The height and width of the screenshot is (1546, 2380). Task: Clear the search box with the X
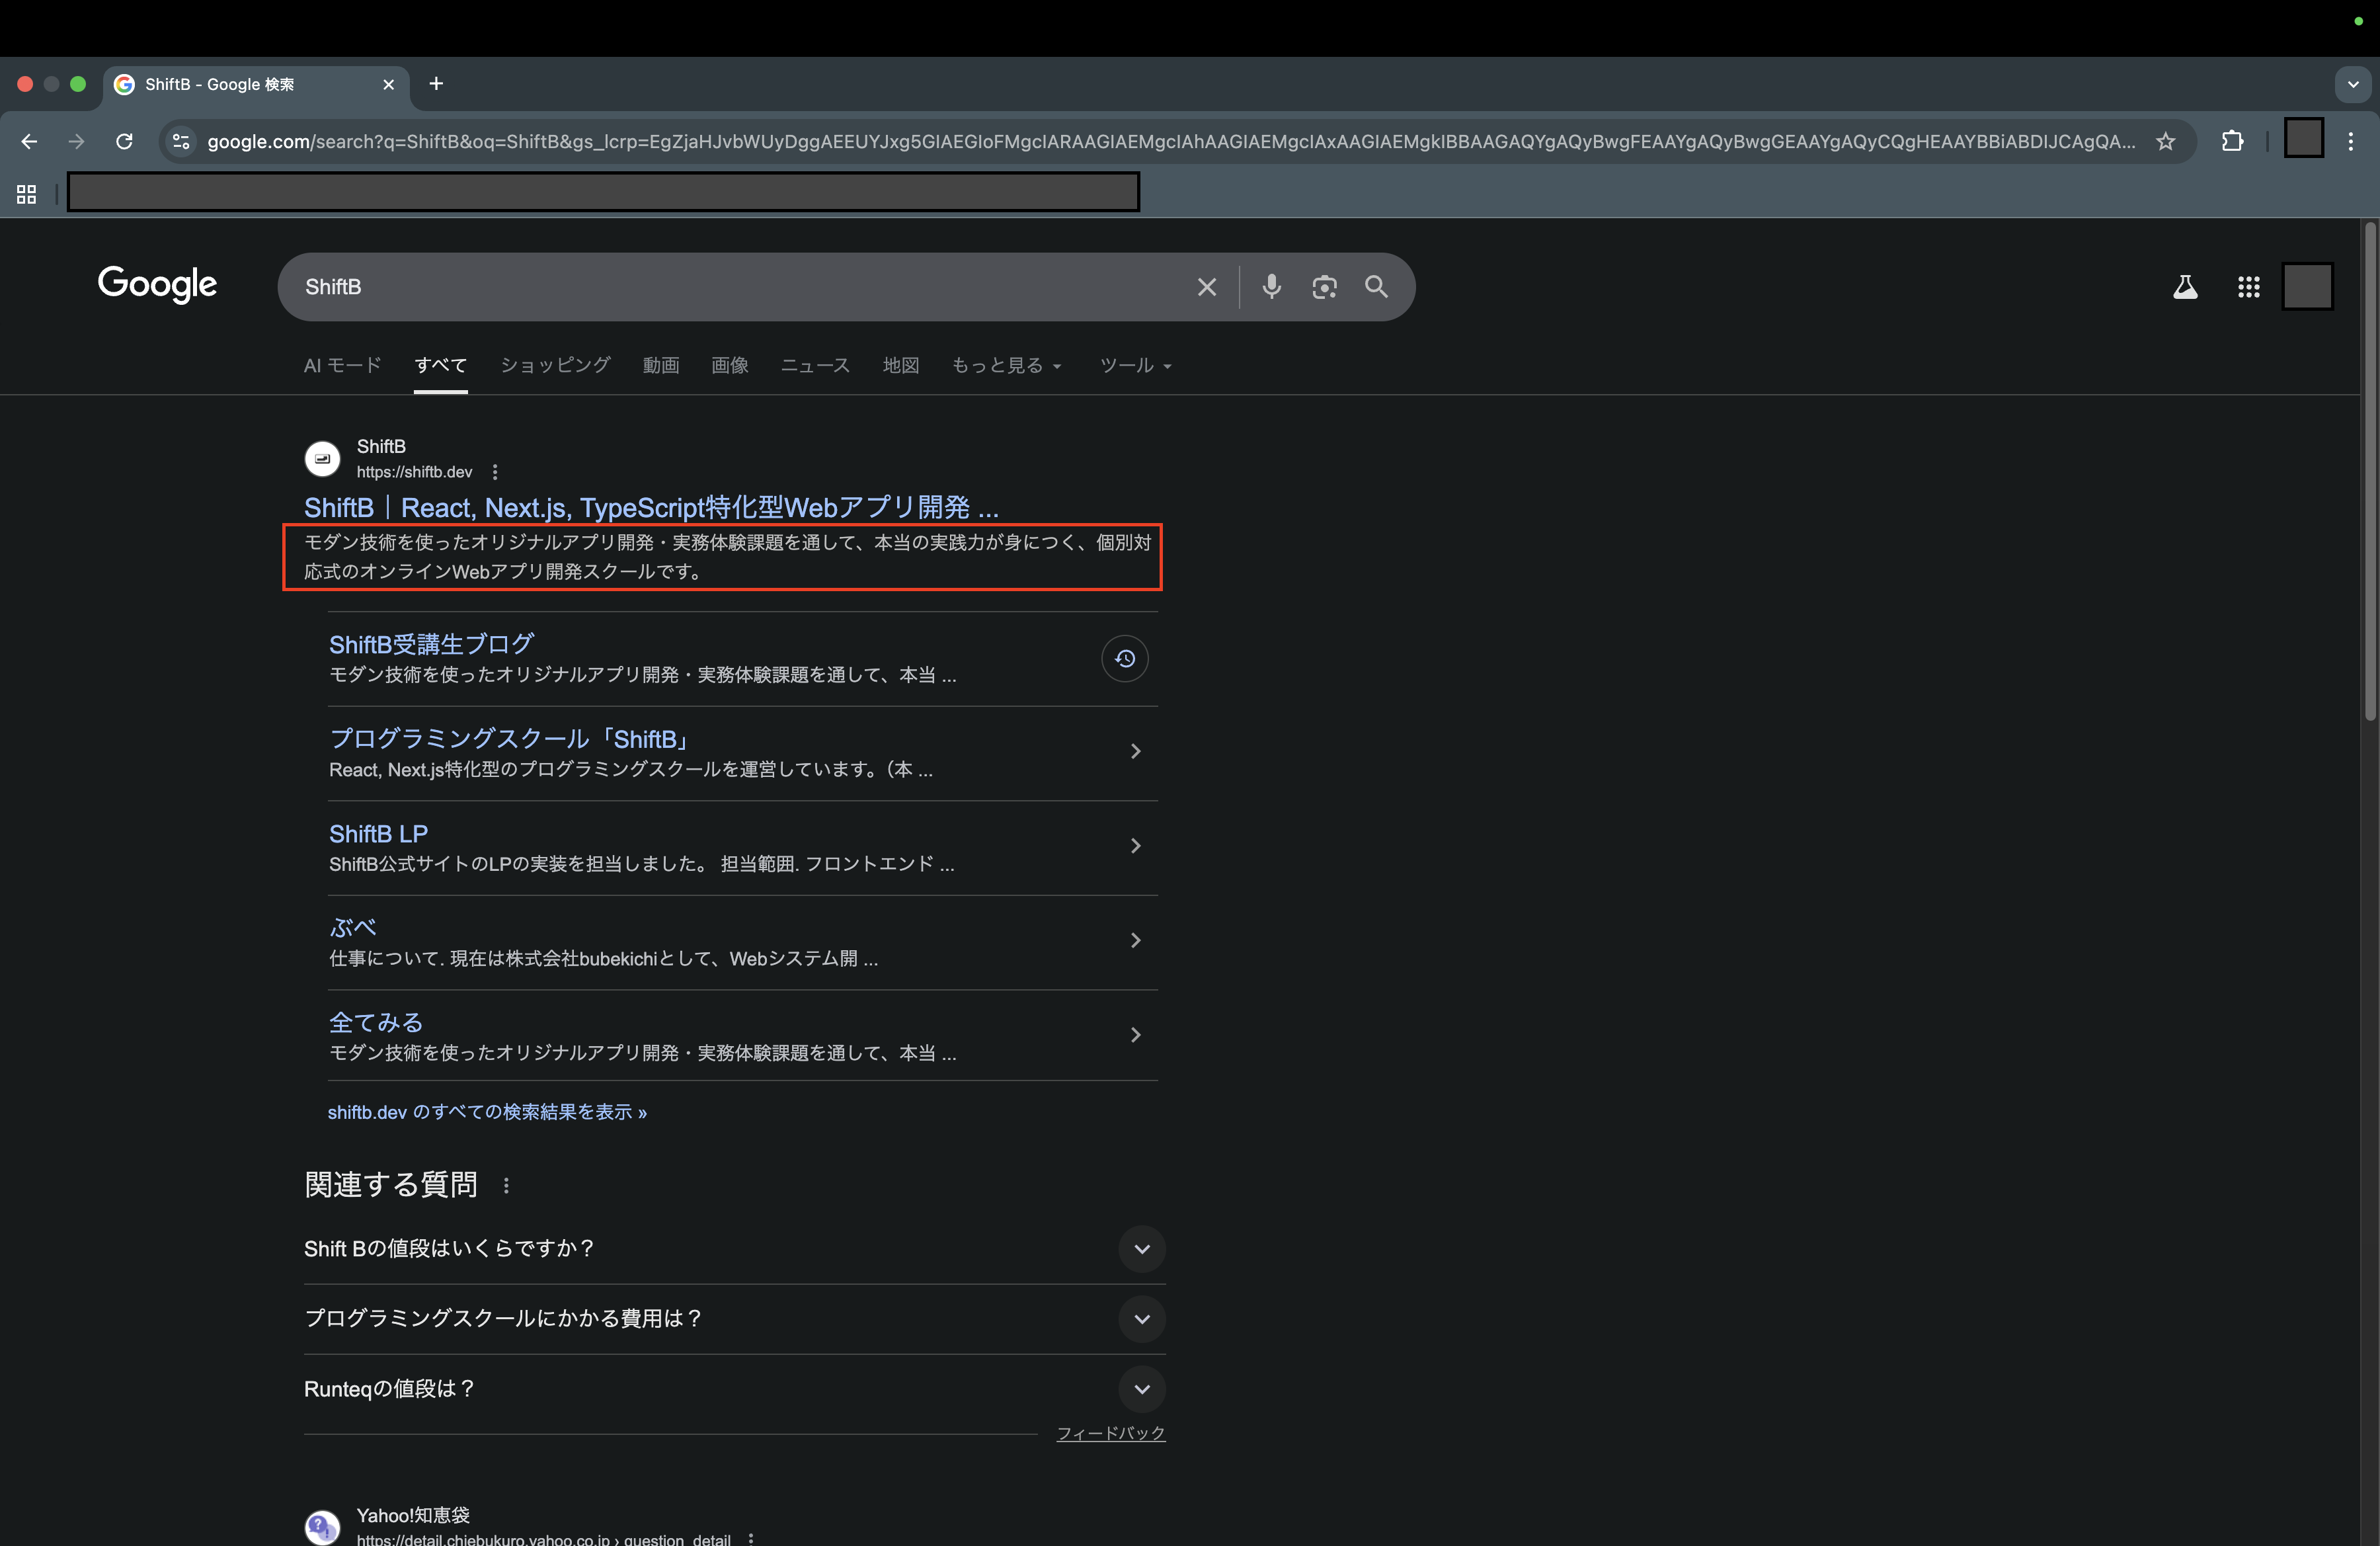(x=1207, y=287)
